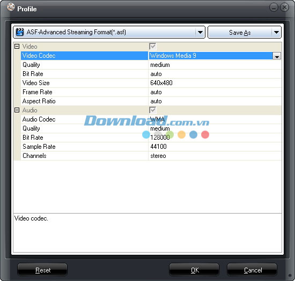Image resolution: width=295 pixels, height=281 pixels.
Task: Click the app logo icon in title bar
Action: (x=11, y=7)
